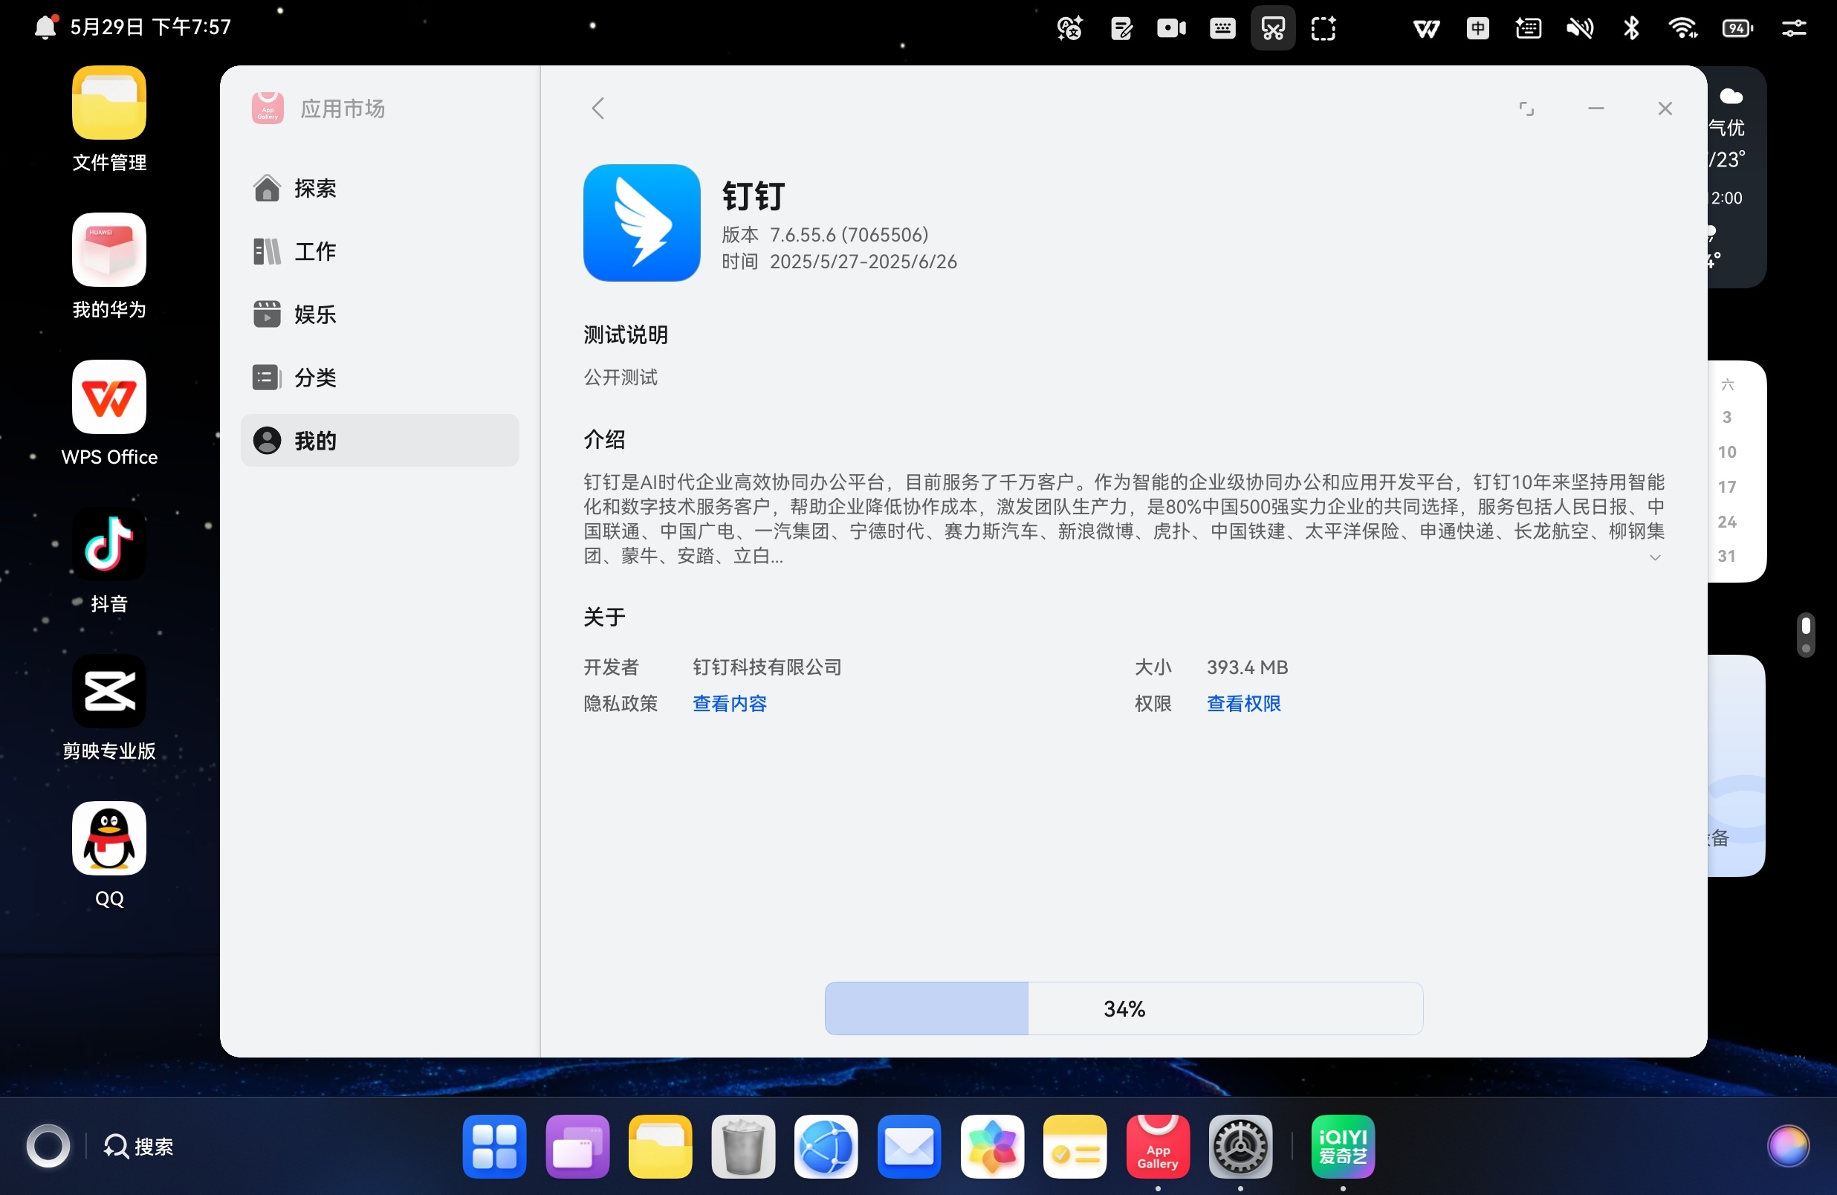
Task: Open 我的华为 desktop icon
Action: [108, 267]
